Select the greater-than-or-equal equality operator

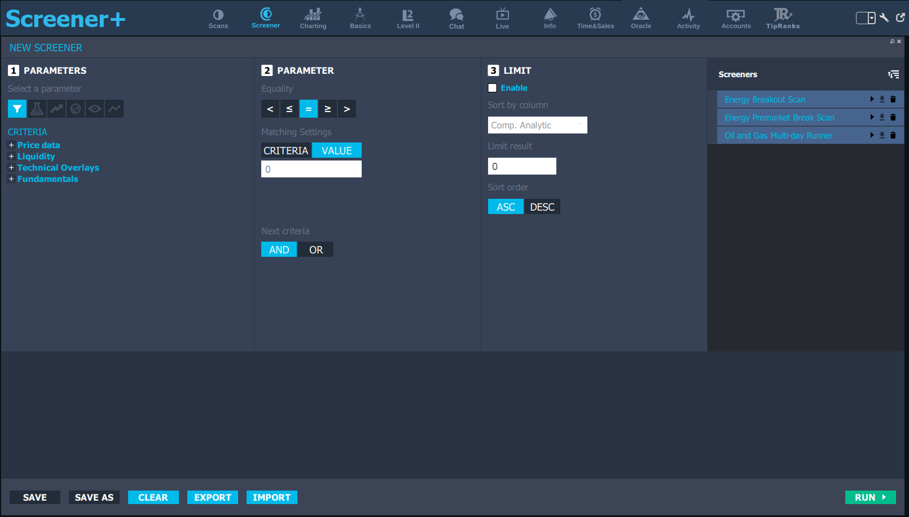(x=327, y=109)
